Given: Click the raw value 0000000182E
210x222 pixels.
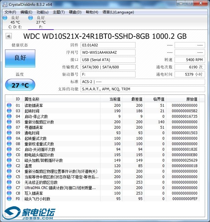Looking at the screenshot, I should click(185, 149).
